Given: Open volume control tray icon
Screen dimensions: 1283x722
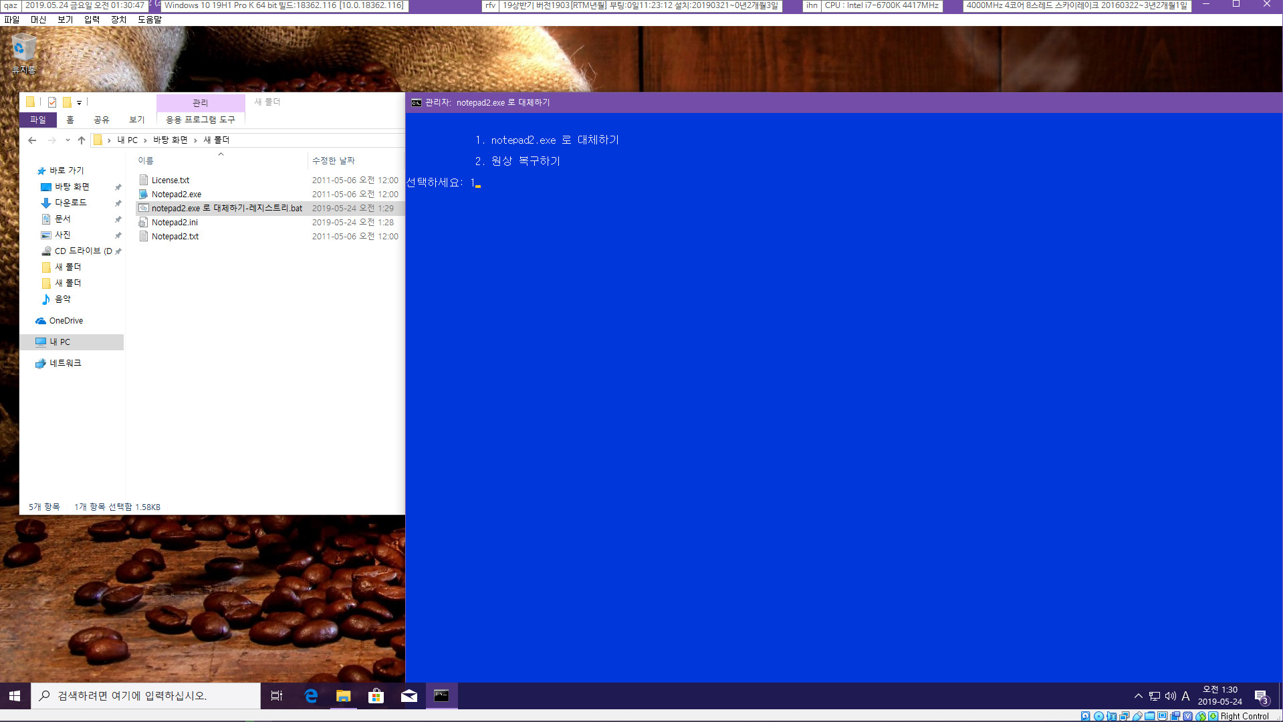Looking at the screenshot, I should (1171, 696).
